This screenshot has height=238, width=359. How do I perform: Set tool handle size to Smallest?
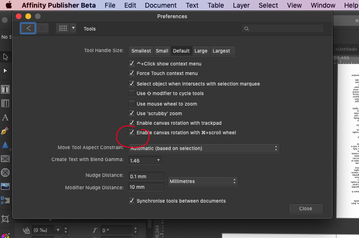click(x=141, y=51)
